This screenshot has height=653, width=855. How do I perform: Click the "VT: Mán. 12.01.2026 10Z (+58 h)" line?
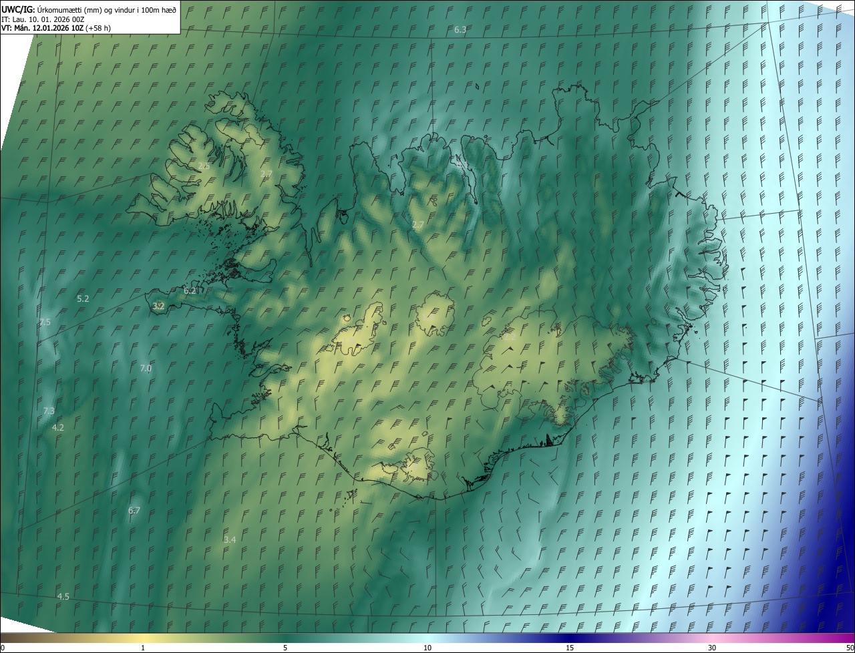pyautogui.click(x=56, y=28)
